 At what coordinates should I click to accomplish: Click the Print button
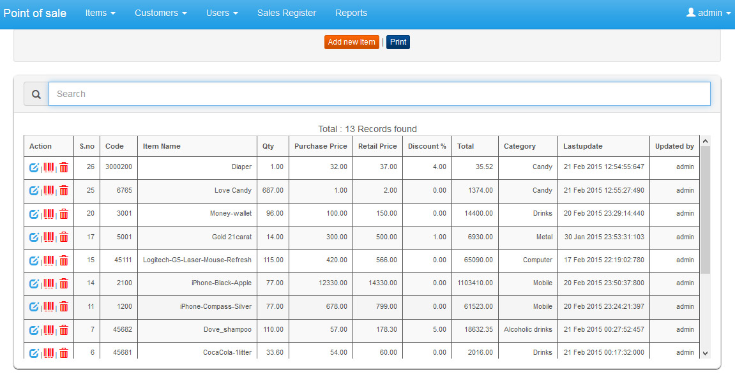(x=398, y=42)
